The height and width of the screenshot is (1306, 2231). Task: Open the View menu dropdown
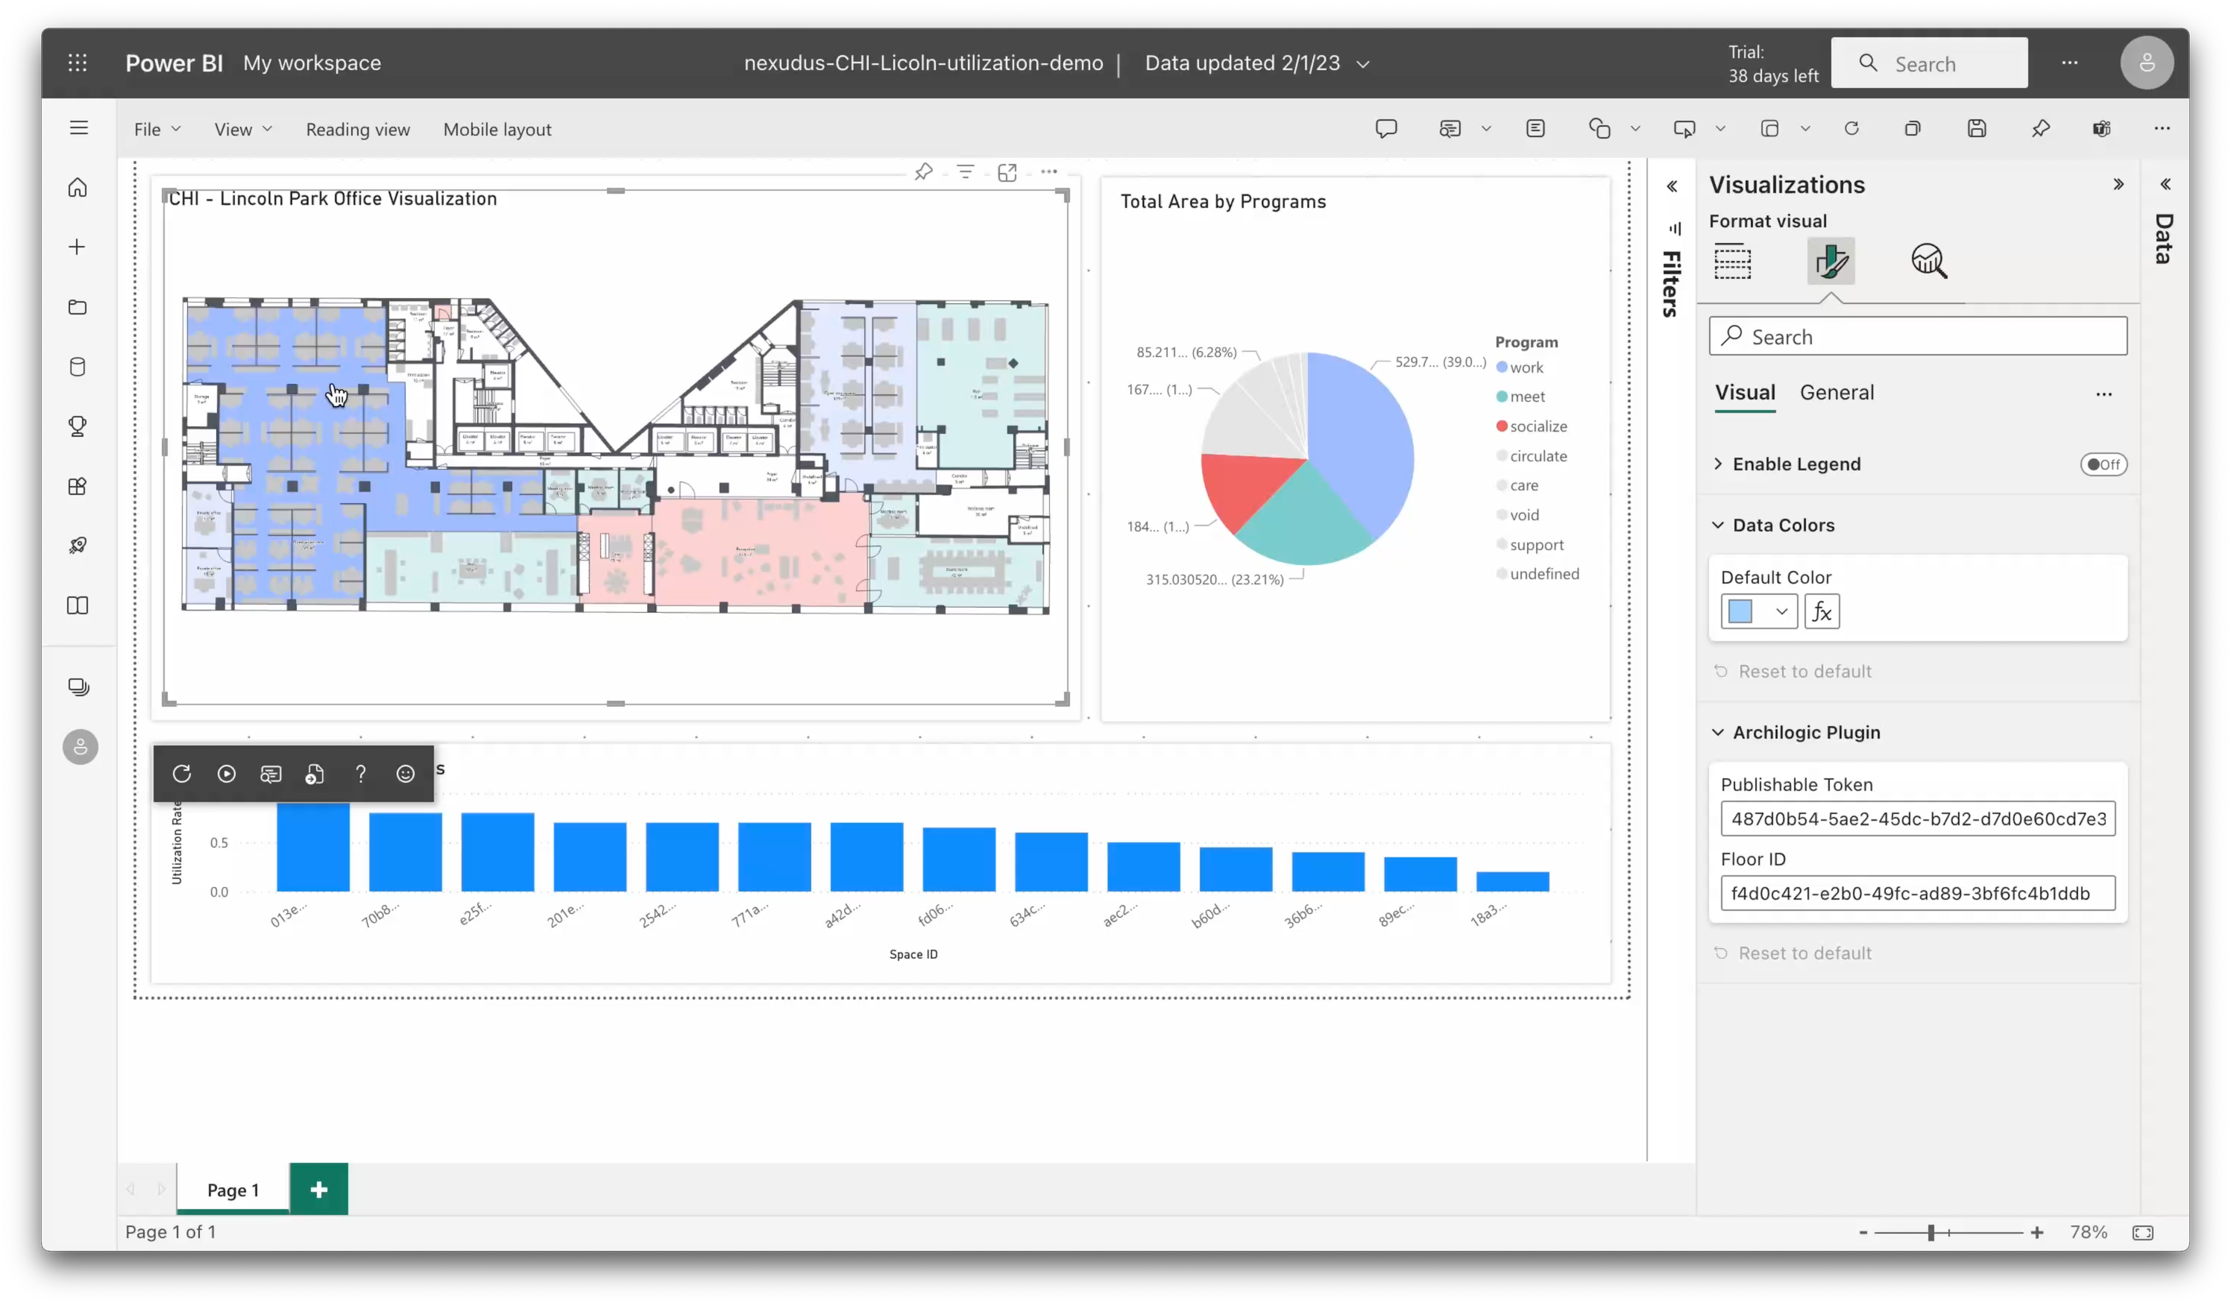tap(242, 129)
